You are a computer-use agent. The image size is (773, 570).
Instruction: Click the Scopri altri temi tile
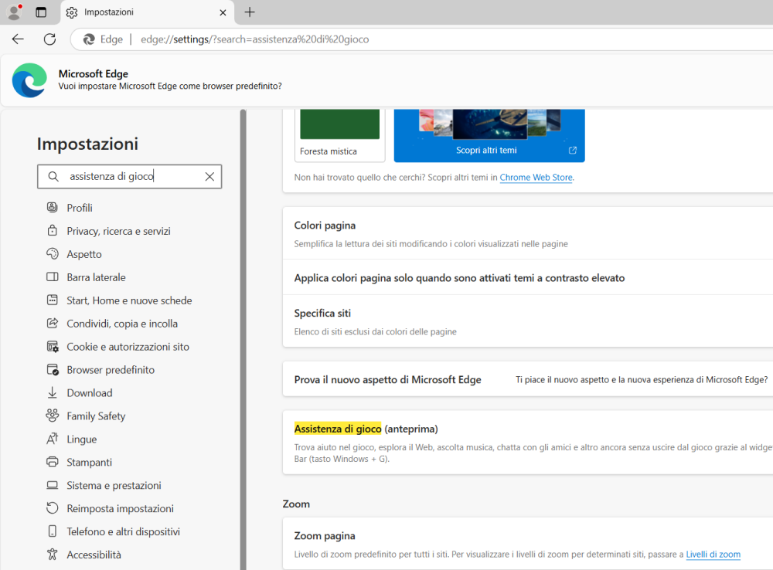pyautogui.click(x=489, y=135)
